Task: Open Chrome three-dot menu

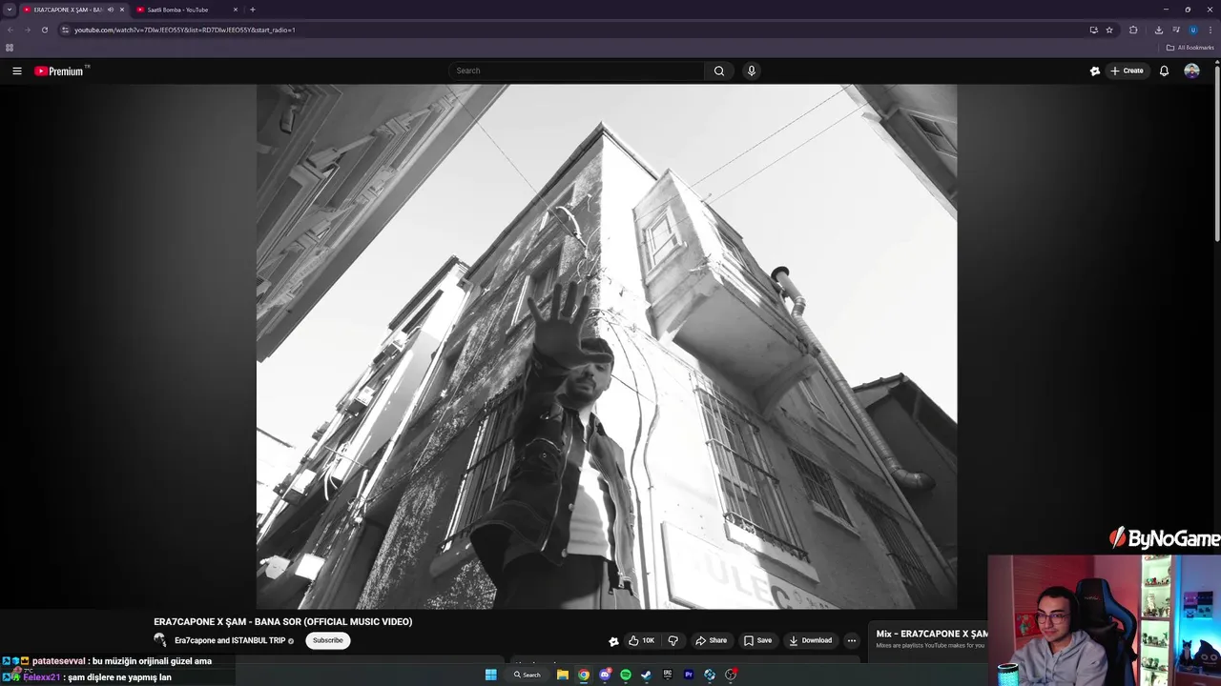Action: (1211, 30)
